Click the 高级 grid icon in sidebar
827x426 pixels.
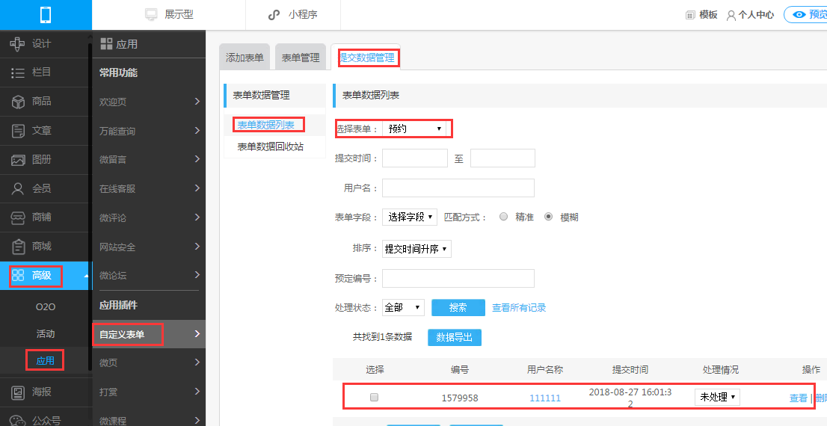pos(18,275)
